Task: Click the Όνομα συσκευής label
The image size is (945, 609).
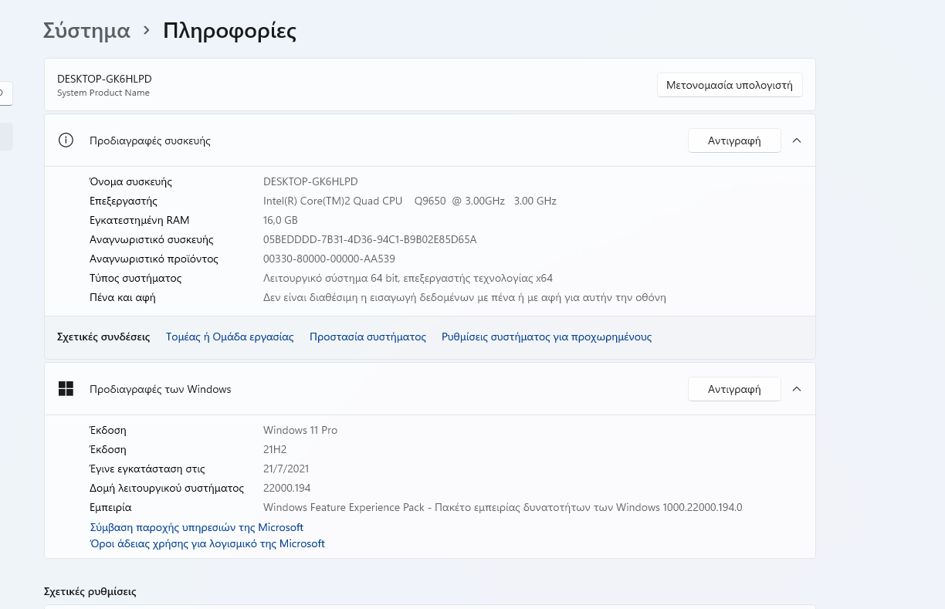Action: pos(131,181)
